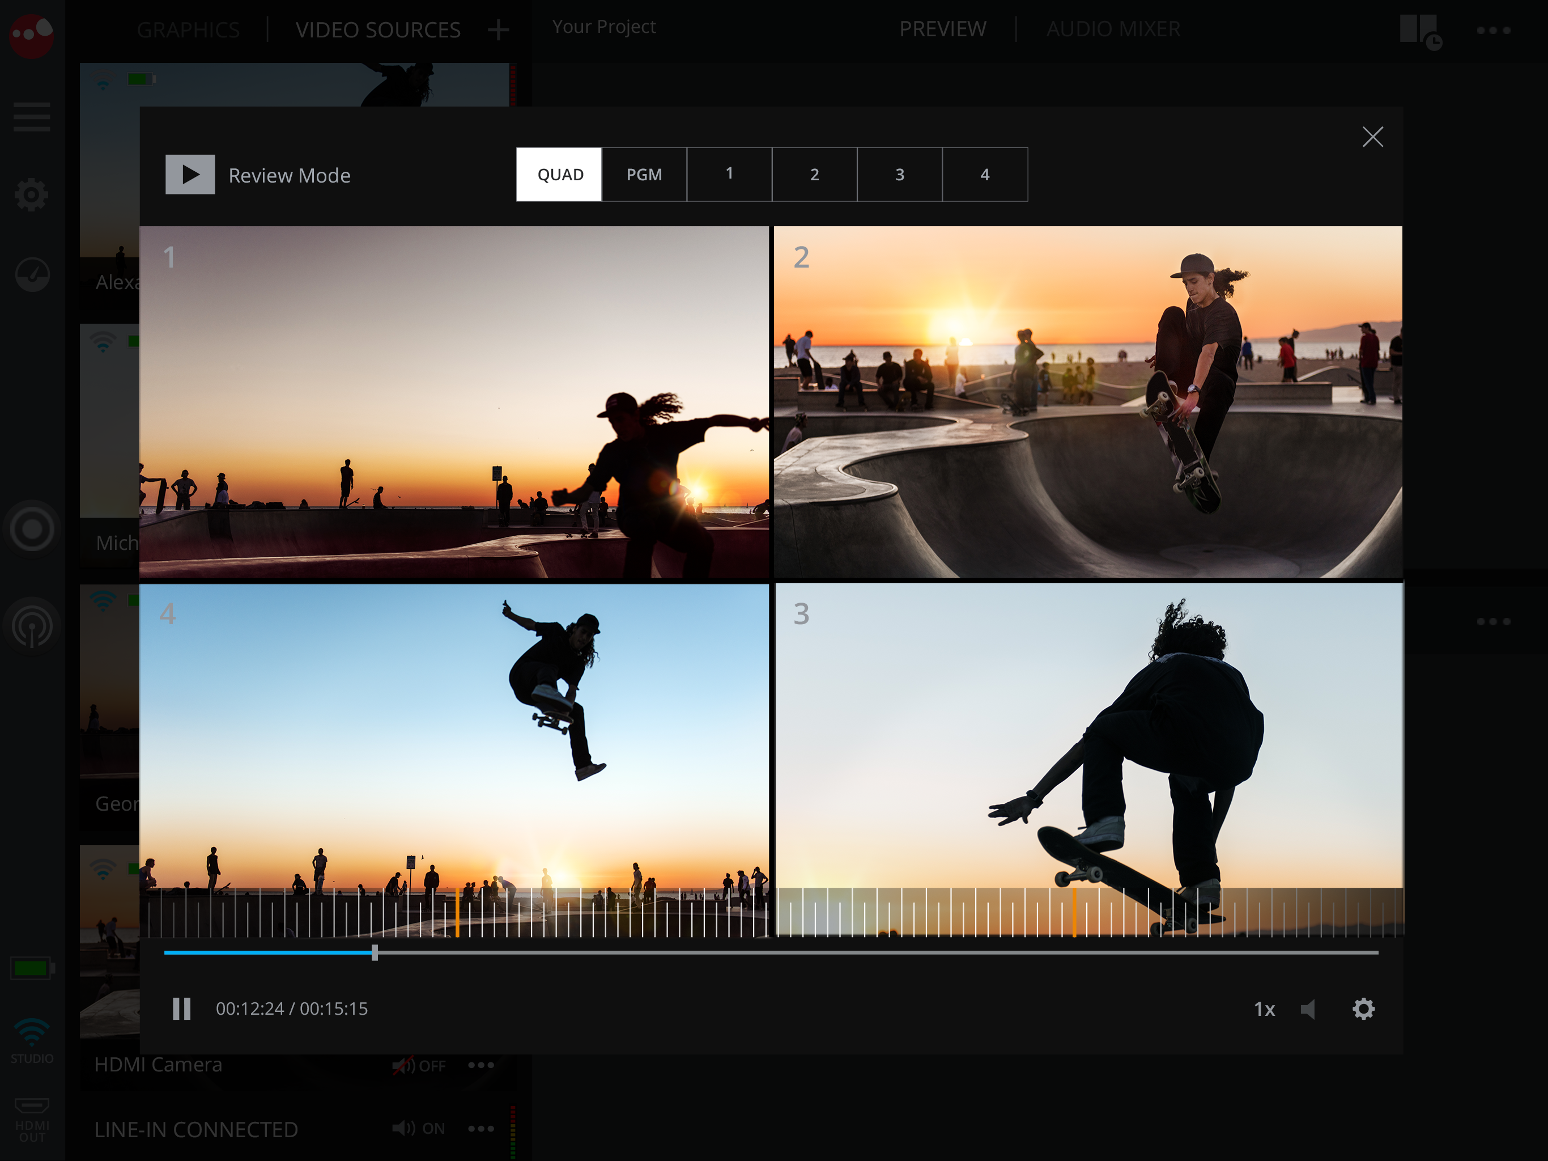1548x1161 pixels.
Task: Change the 1x playback speed
Action: pyautogui.click(x=1264, y=1009)
